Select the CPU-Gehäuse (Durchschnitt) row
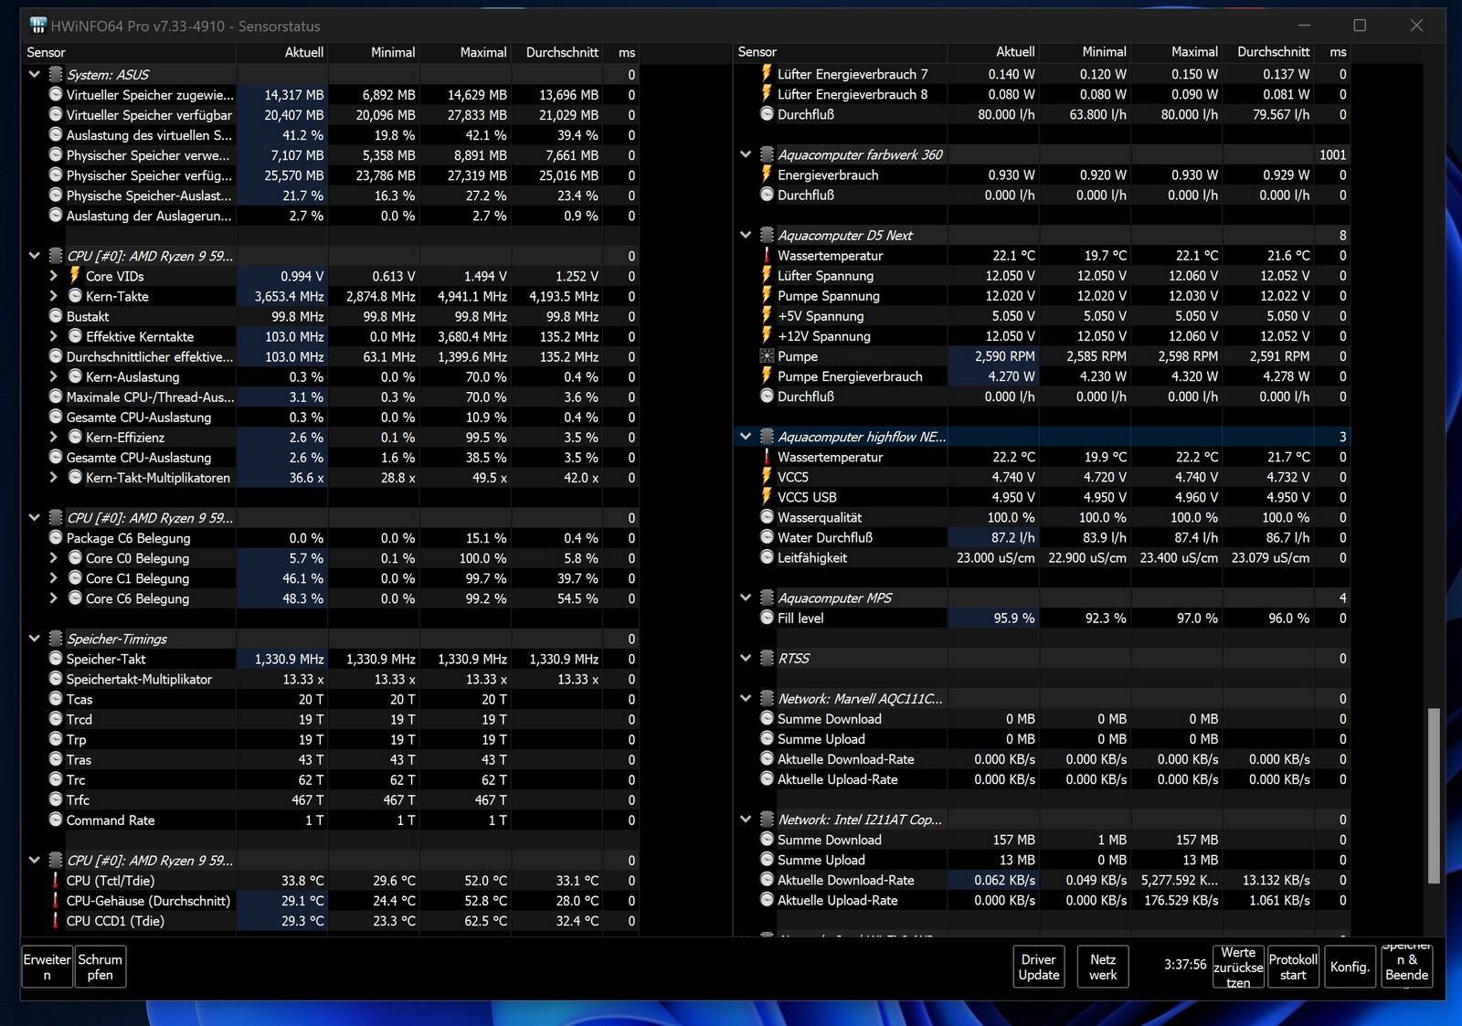 [329, 901]
